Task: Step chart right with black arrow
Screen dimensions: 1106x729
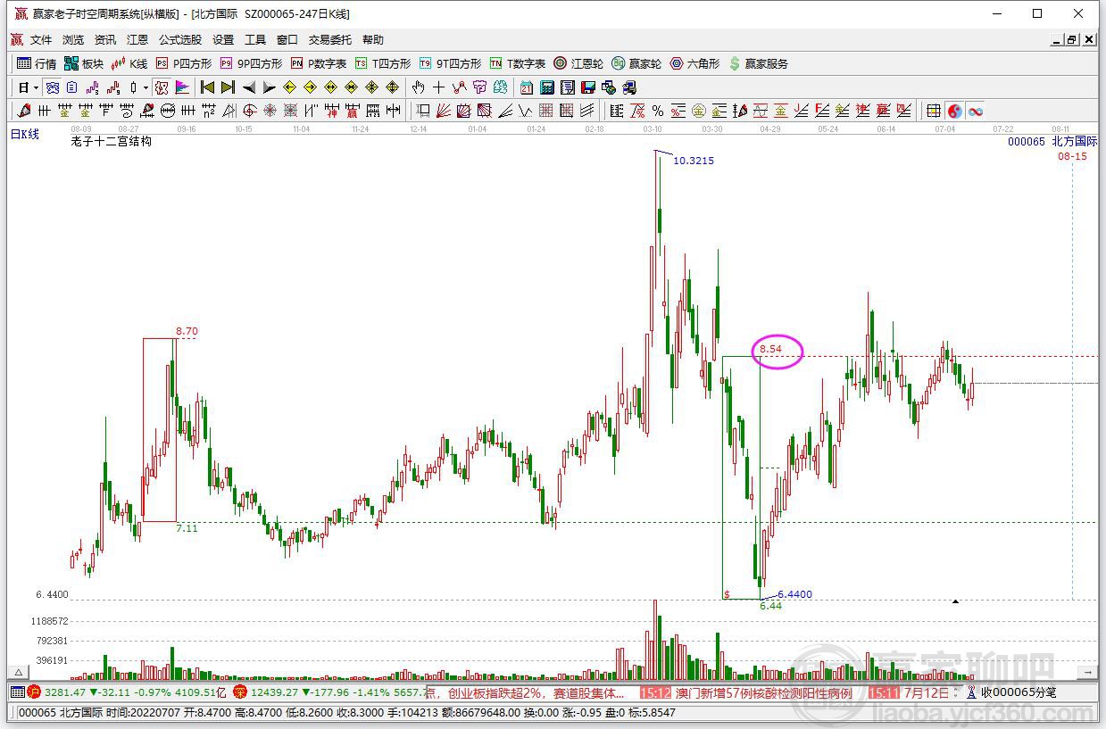Action: (x=270, y=87)
